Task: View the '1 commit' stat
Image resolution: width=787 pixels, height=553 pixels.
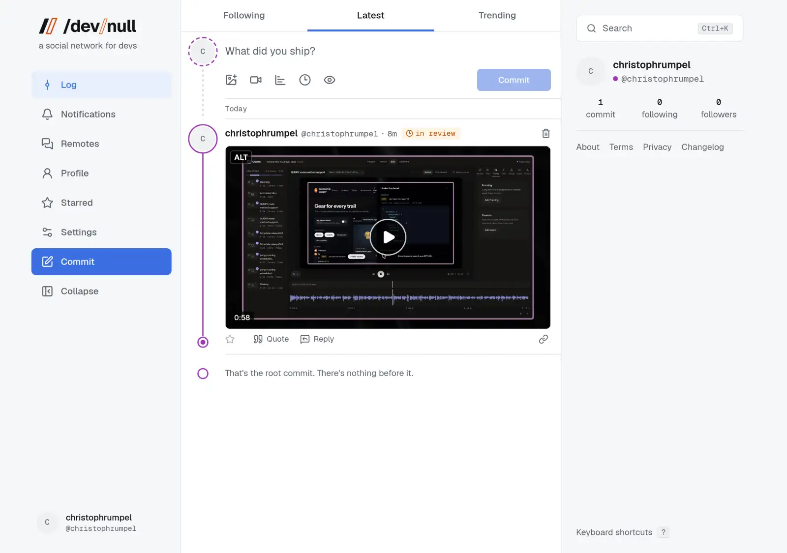Action: pos(601,108)
